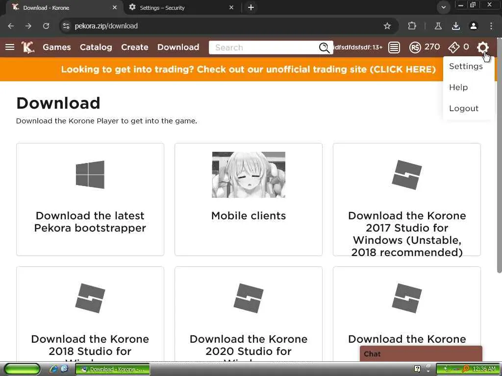This screenshot has width=502, height=376.
Task: Go forward with the browser arrow
Action: 28,26
